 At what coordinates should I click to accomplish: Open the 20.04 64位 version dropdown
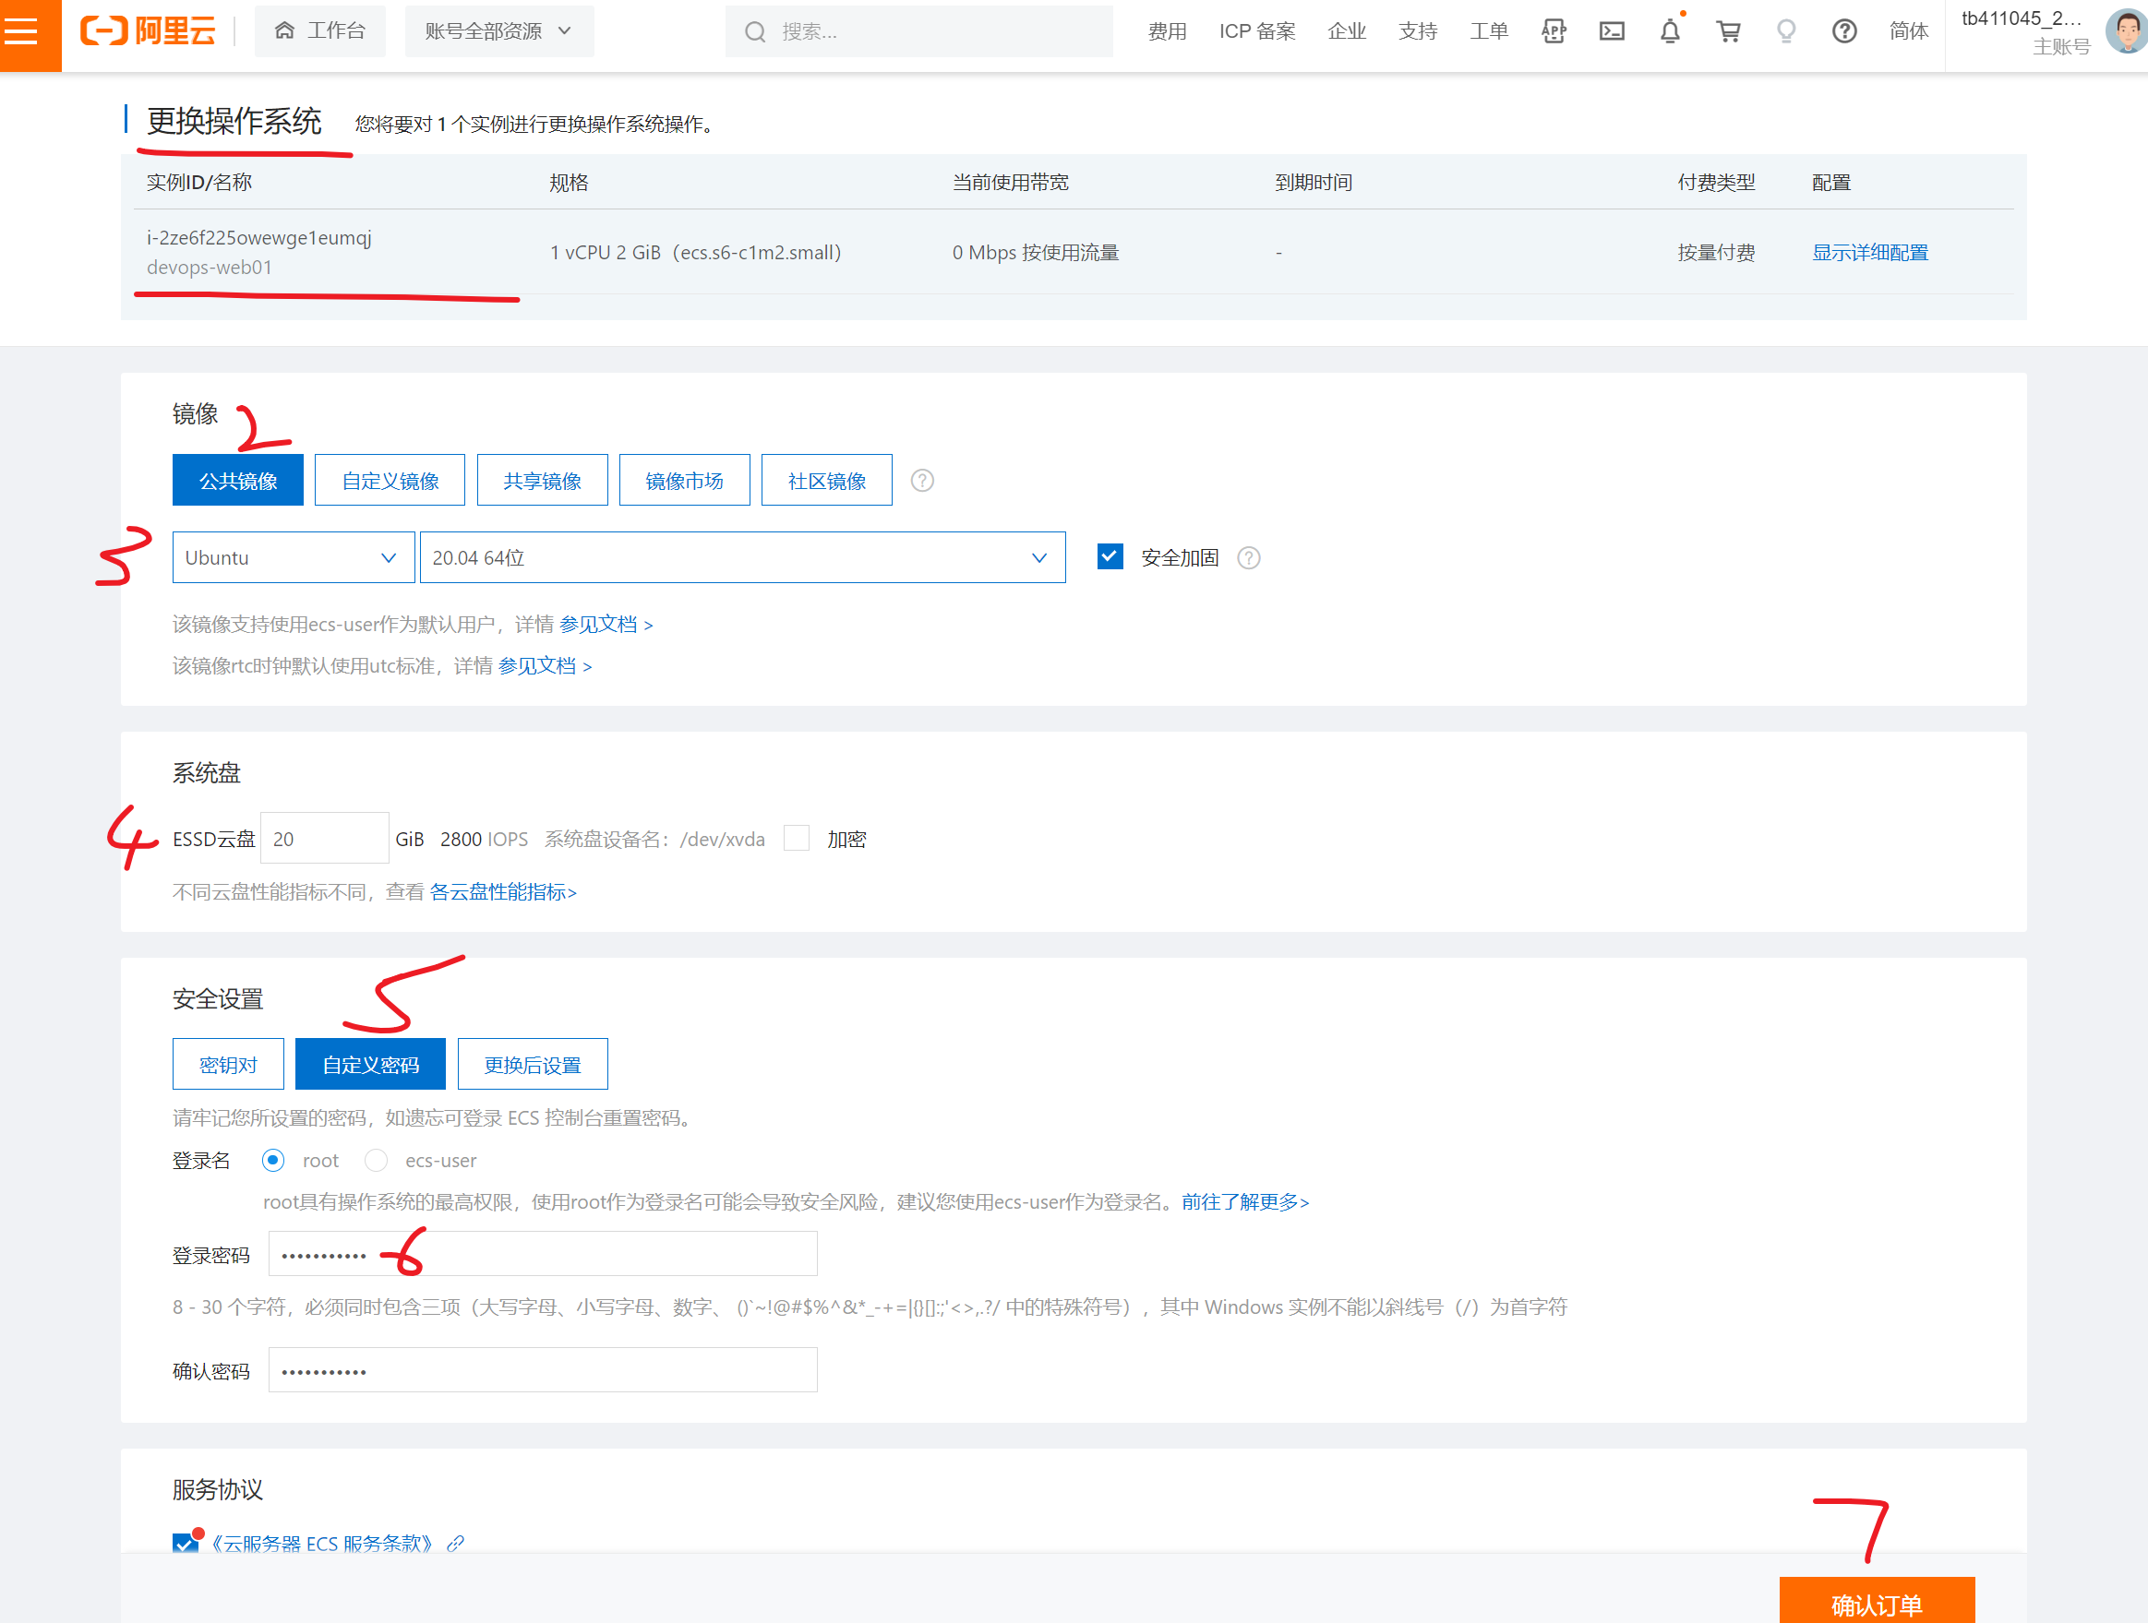(742, 557)
